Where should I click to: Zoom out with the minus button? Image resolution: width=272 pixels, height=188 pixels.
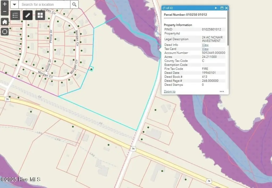point(5,12)
